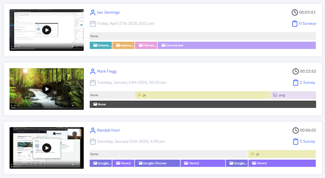The height and width of the screenshot is (178, 325).
Task: Click date Saturday, January 11th 2020, 5:48 pm
Action: (131, 142)
